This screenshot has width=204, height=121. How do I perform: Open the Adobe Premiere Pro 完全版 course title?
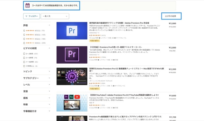pos(119,23)
